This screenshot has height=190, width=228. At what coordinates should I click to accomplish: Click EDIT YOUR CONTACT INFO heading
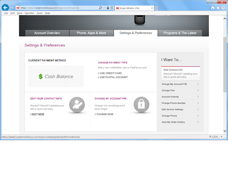click(x=46, y=99)
